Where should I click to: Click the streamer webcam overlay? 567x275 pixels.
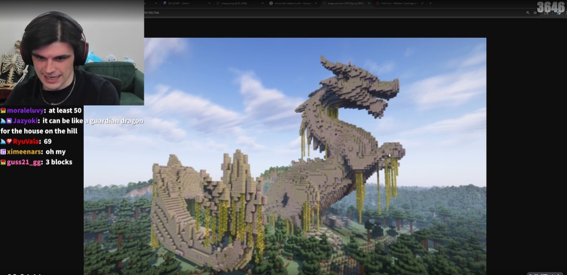click(x=72, y=53)
